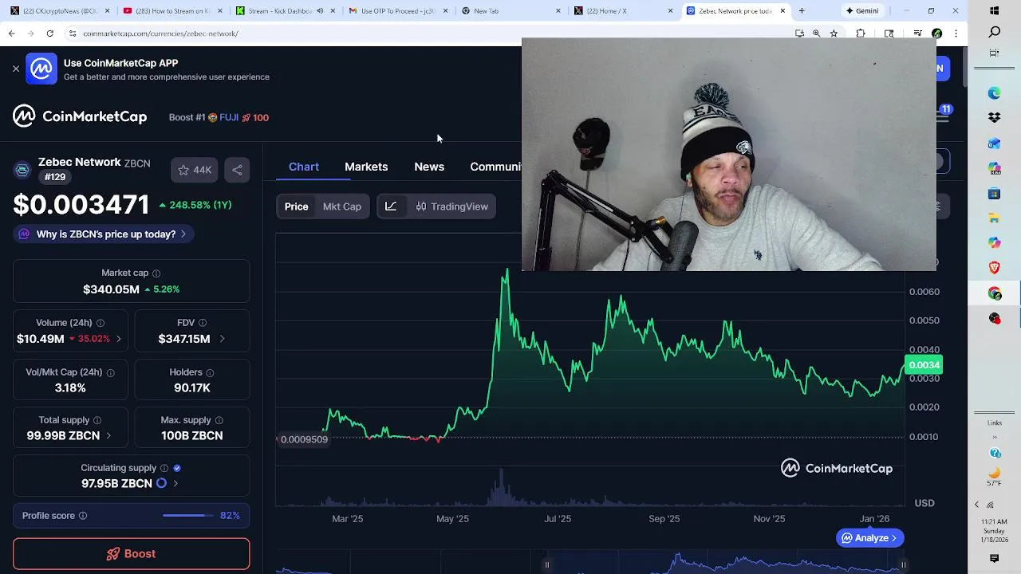Click the Analyze button on chart
Viewport: 1021px width, 574px height.
(870, 538)
